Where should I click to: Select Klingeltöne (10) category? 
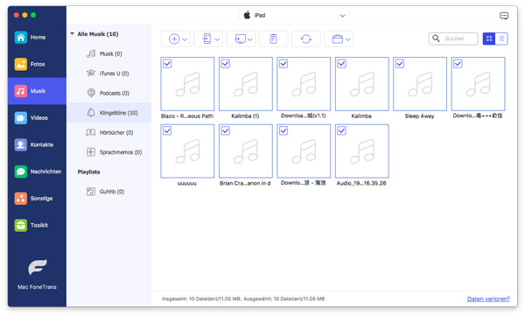[x=109, y=113]
